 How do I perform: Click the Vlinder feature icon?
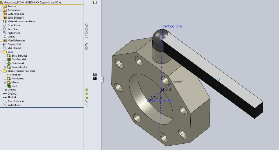point(9,82)
